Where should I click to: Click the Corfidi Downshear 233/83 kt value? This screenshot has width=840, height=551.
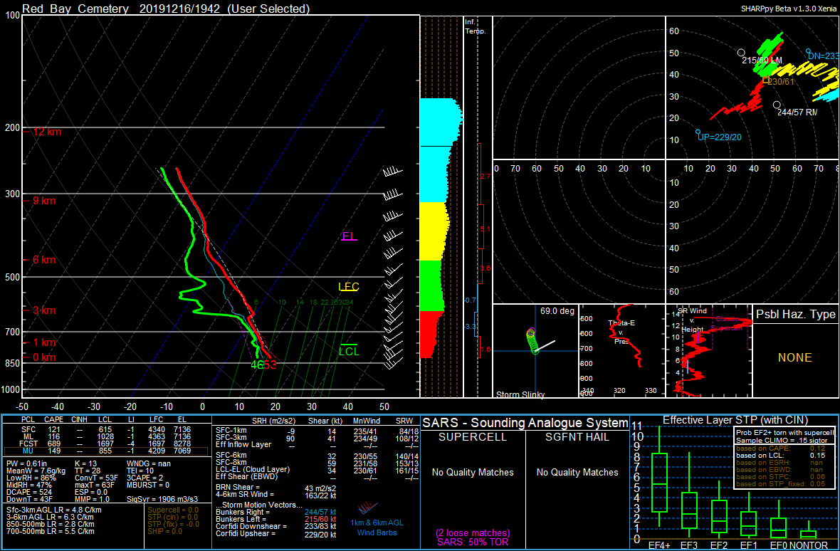(322, 526)
